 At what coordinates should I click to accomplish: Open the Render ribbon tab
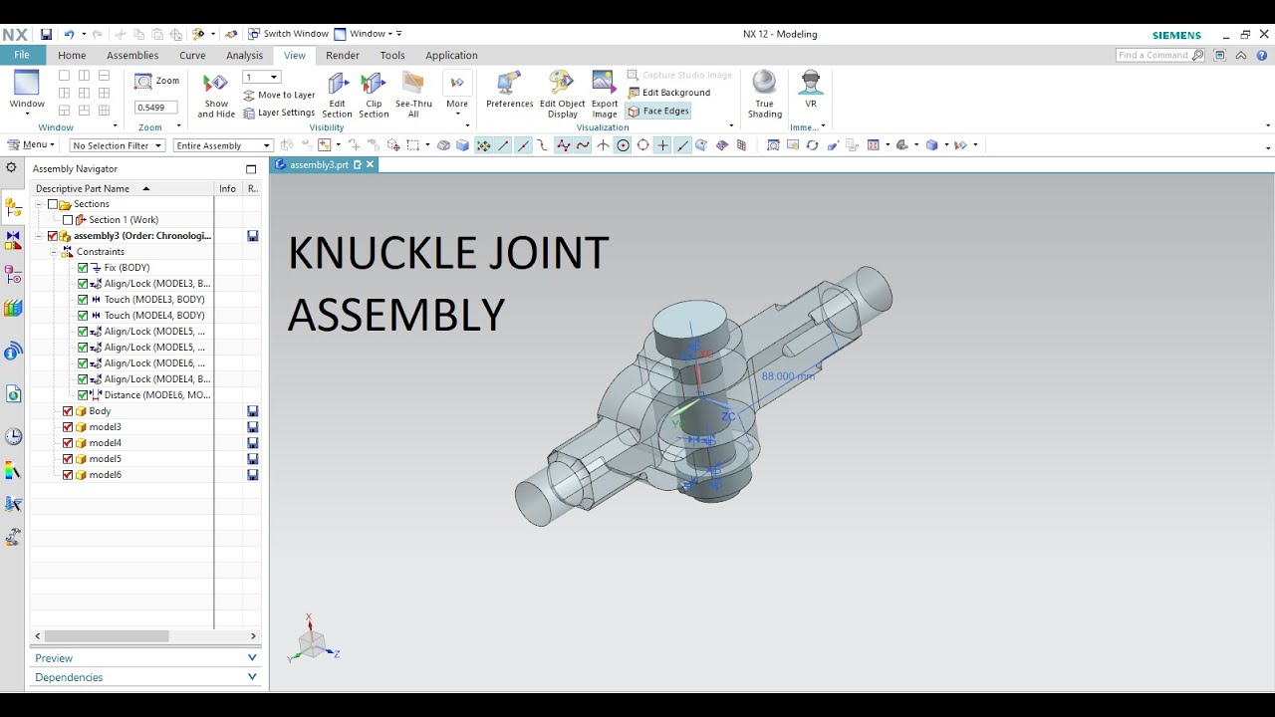(343, 56)
